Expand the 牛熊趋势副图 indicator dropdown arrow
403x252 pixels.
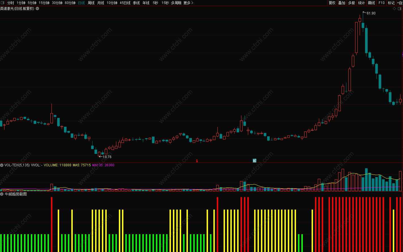pos(2,194)
